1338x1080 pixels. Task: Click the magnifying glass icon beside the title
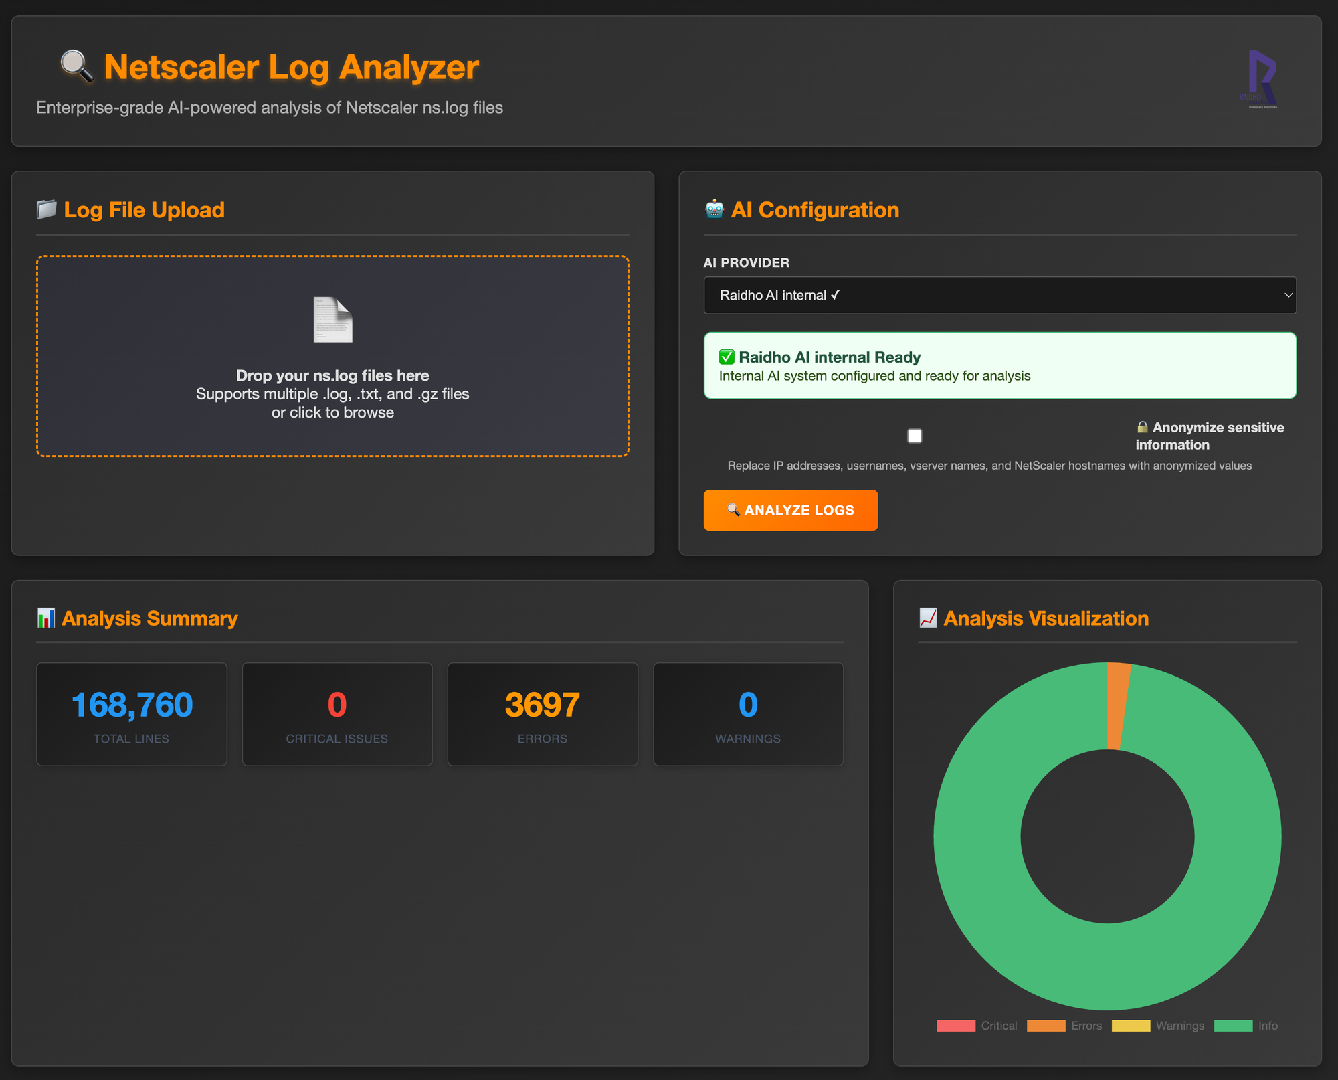[x=77, y=66]
